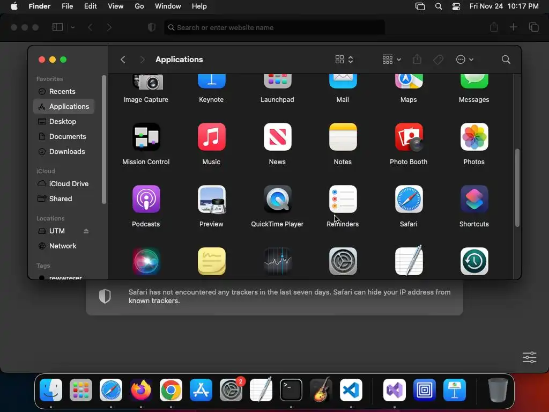The height and width of the screenshot is (412, 549).
Task: Click the Applications window vertical scrollbar
Action: 517,188
